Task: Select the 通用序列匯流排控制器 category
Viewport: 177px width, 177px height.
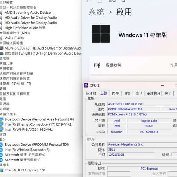Action: (17, 74)
